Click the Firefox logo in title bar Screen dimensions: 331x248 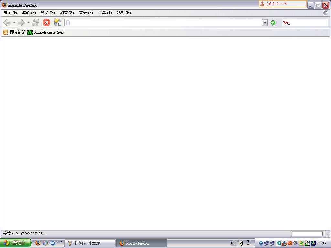pos(5,5)
